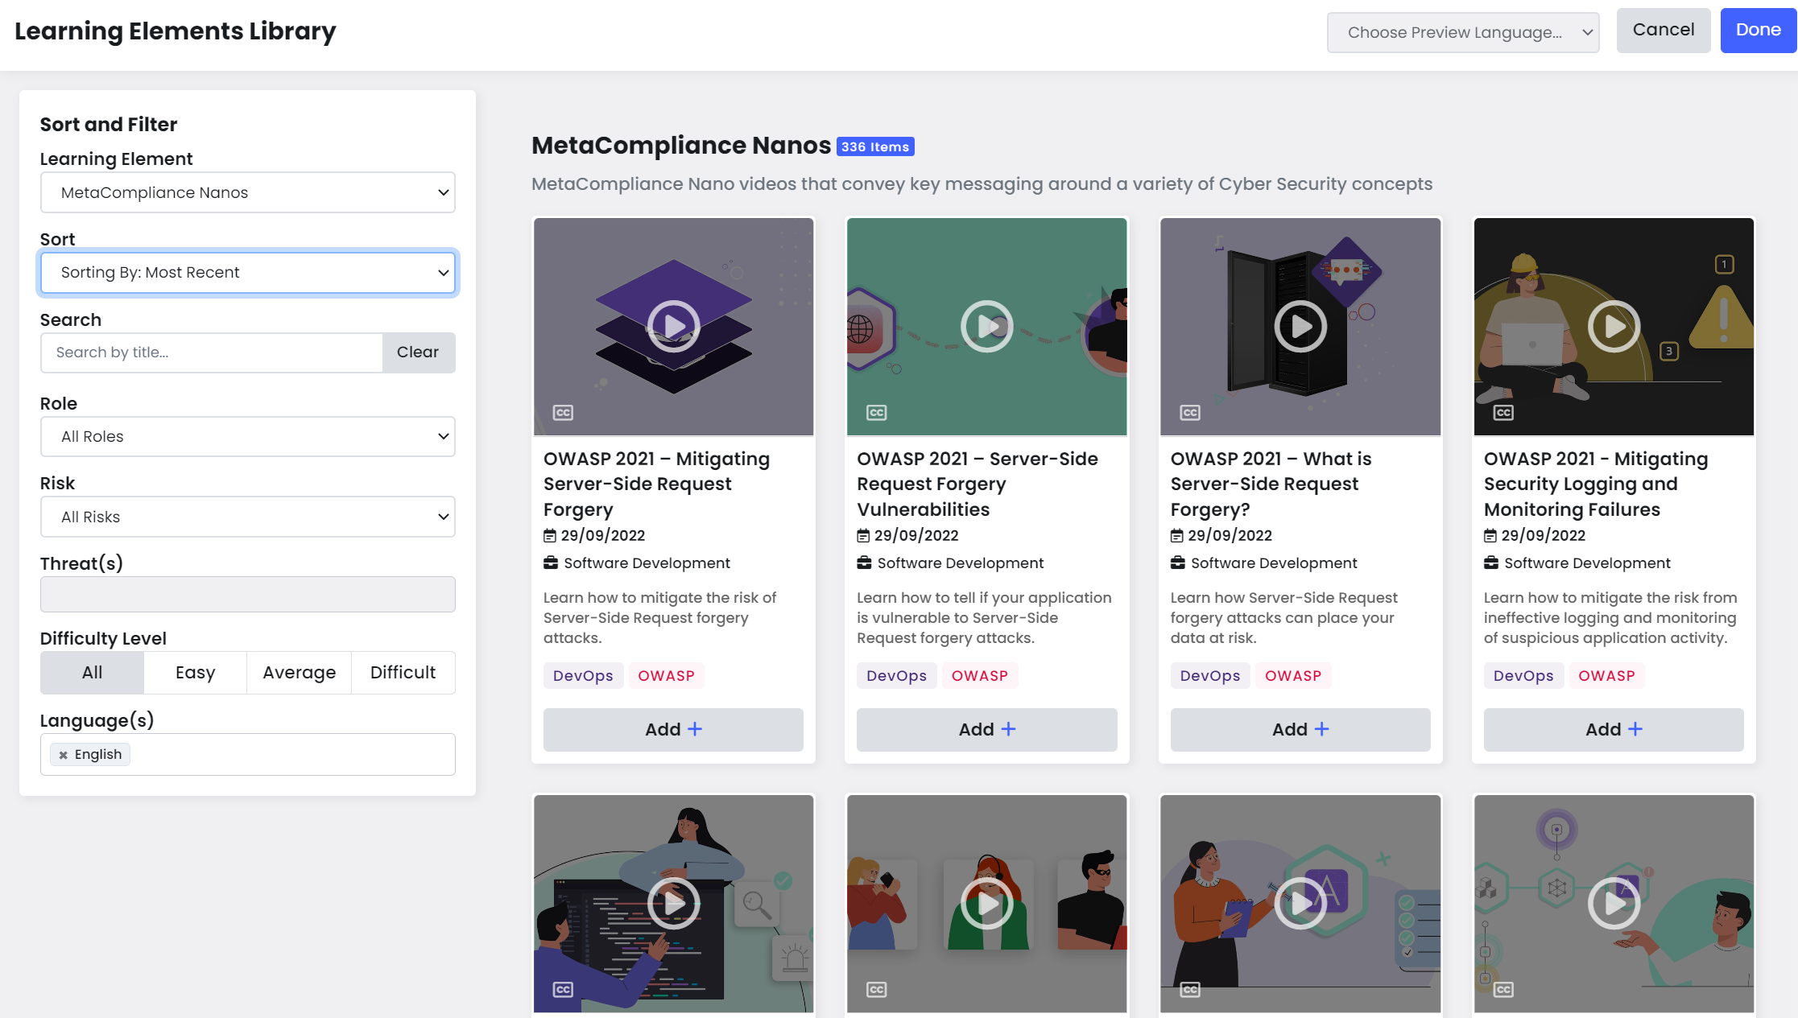Select Difficult difficulty level
Viewport: 1798px width, 1018px height.
[403, 673]
